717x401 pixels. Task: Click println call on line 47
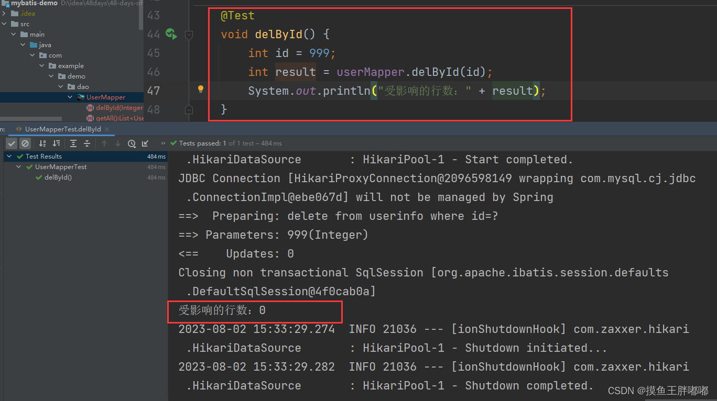346,91
